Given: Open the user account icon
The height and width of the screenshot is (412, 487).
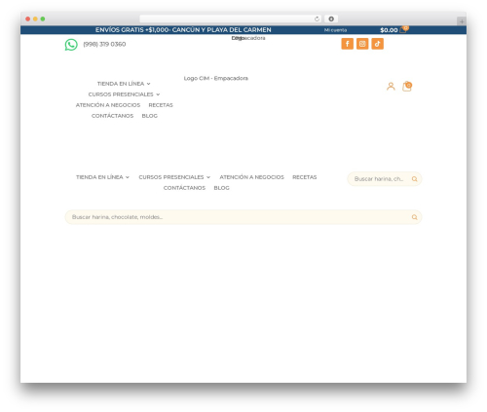Looking at the screenshot, I should click(x=391, y=87).
